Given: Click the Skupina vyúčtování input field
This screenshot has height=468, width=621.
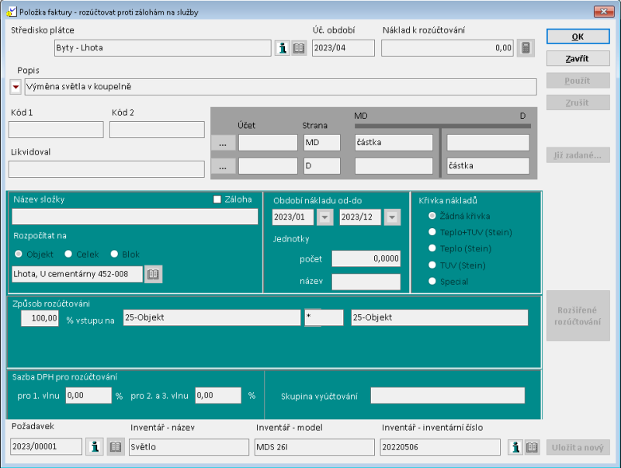Looking at the screenshot, I should point(447,396).
